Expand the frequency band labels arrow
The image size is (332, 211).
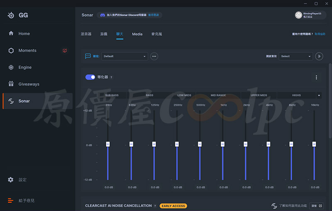click(319, 96)
